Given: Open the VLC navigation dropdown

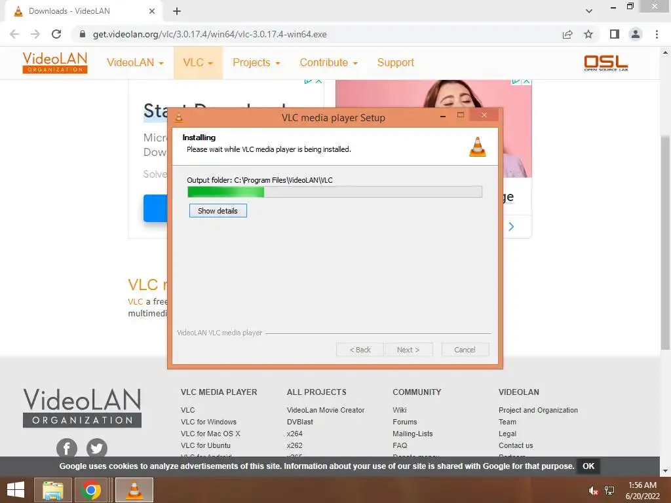Looking at the screenshot, I should (198, 62).
